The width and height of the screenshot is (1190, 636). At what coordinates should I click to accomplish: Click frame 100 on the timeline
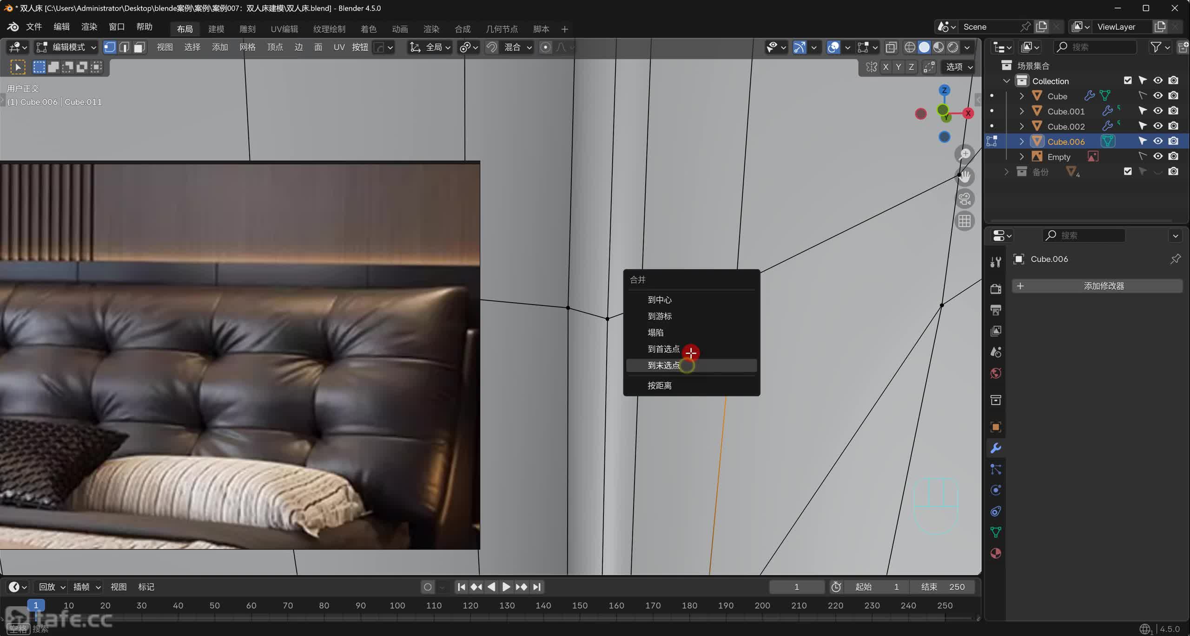pos(397,605)
